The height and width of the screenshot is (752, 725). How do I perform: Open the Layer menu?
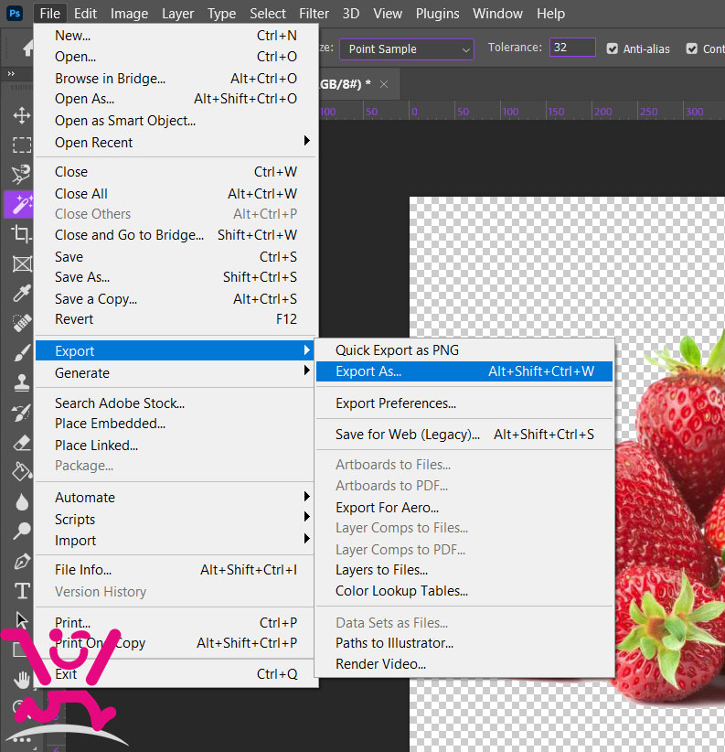point(177,14)
